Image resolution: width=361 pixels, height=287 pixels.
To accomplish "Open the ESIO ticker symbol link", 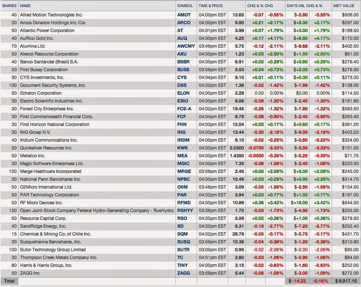I will tap(183, 101).
